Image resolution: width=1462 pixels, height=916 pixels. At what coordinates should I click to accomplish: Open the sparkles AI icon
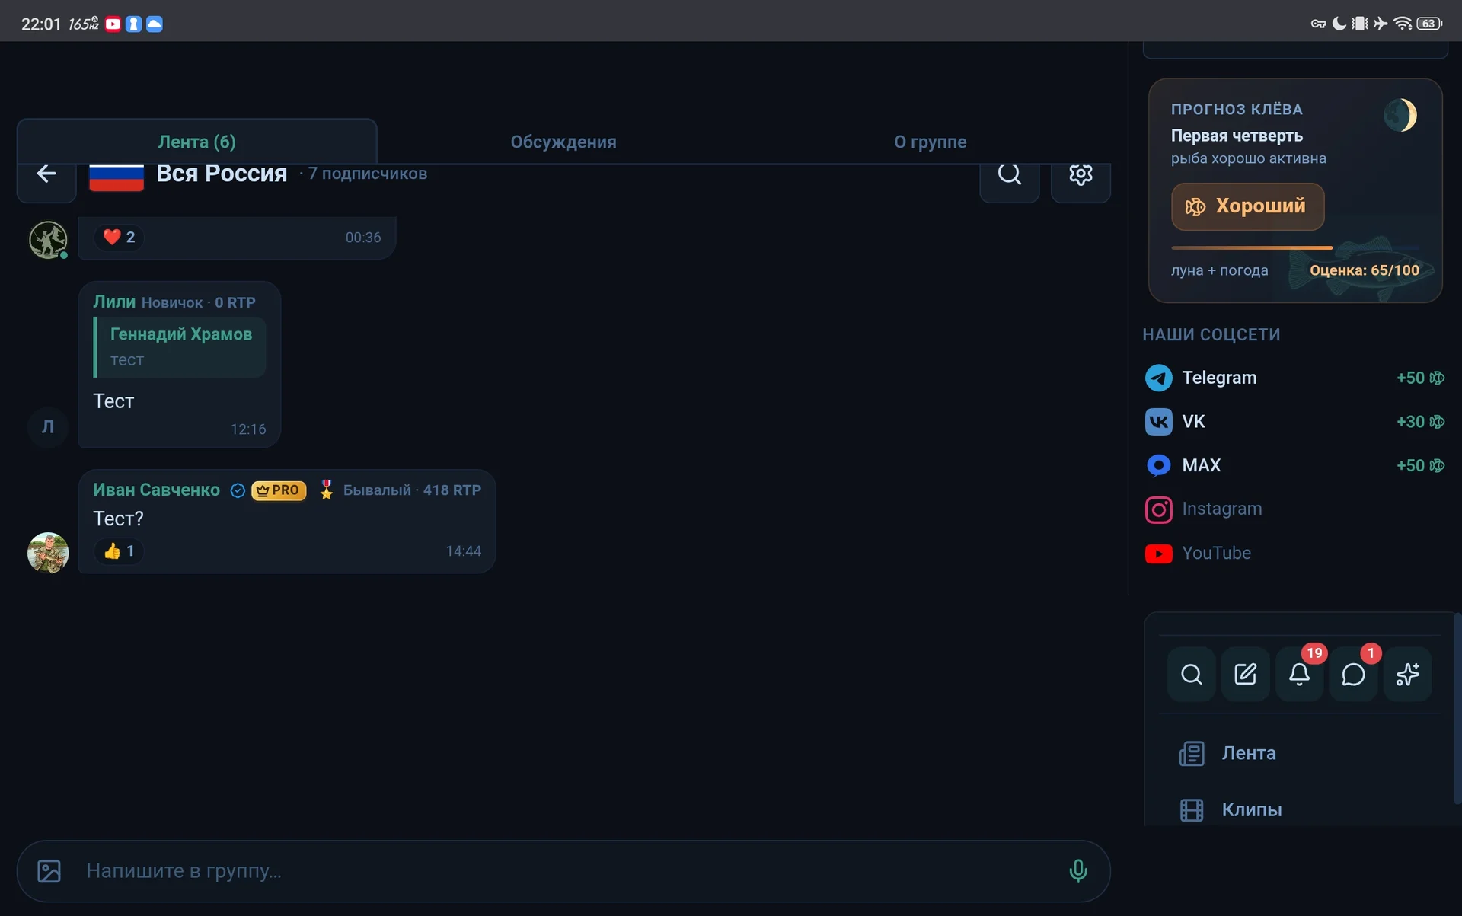coord(1407,674)
